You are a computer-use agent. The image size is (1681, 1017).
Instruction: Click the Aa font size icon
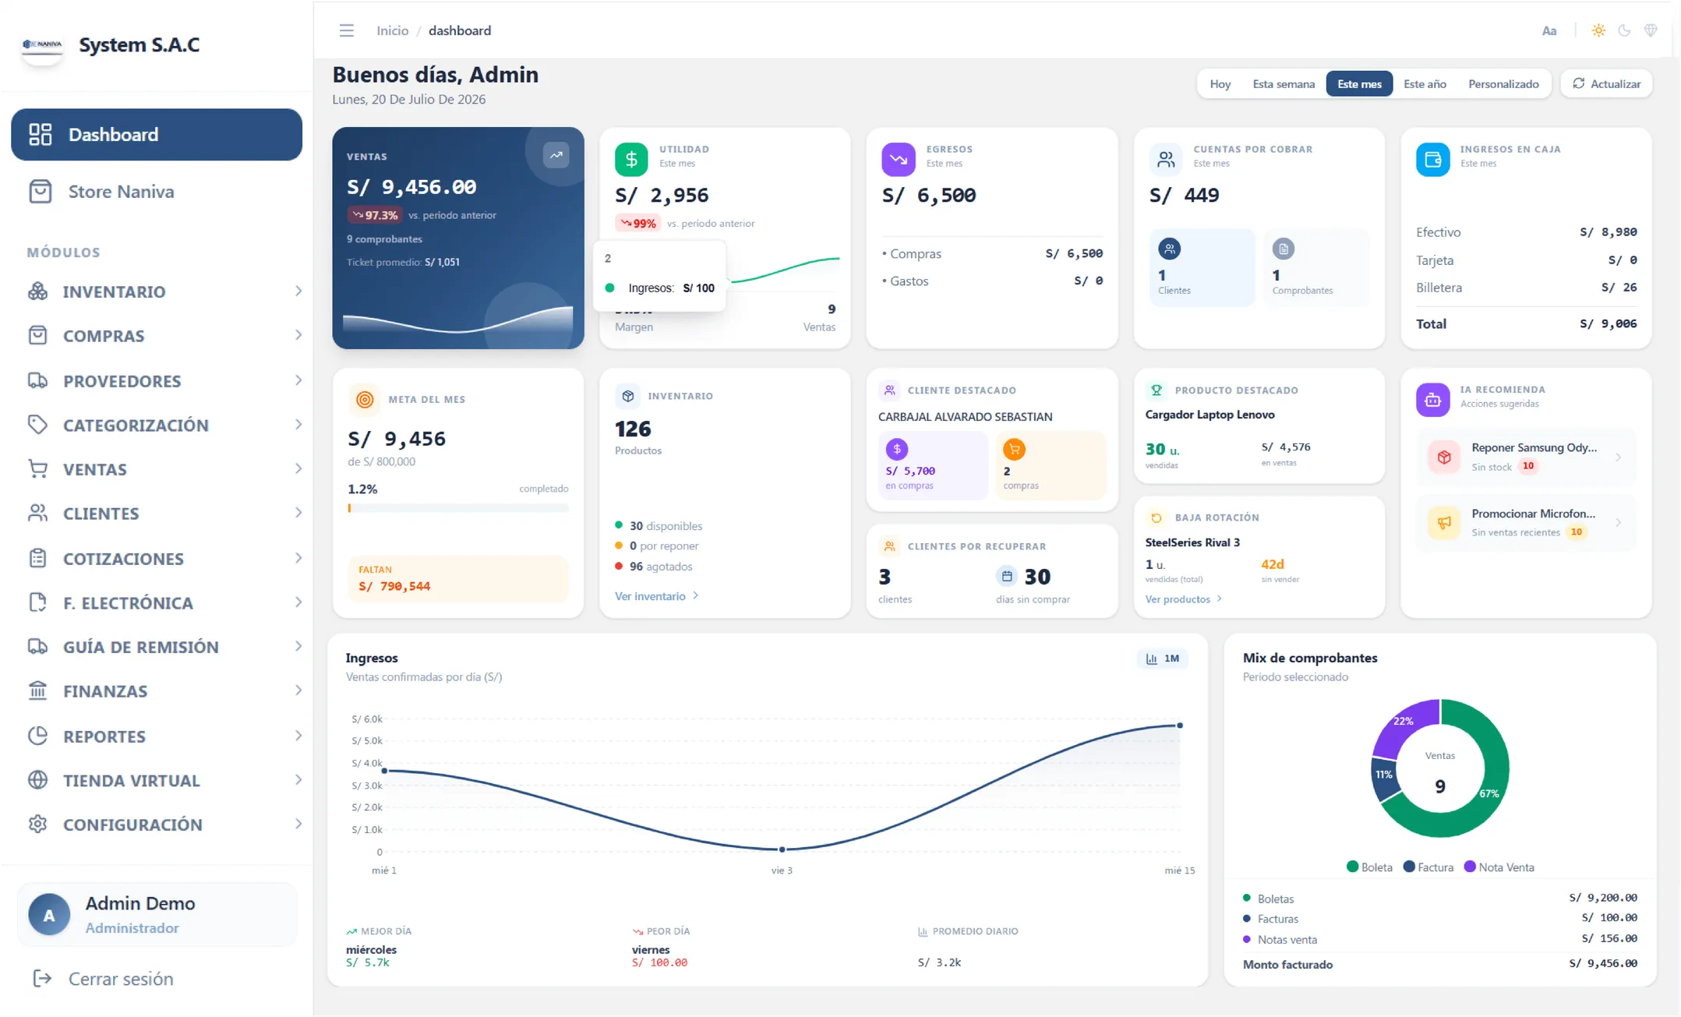tap(1549, 31)
